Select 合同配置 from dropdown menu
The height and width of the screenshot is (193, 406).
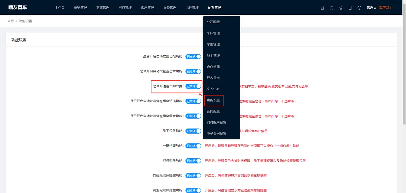coord(222,111)
